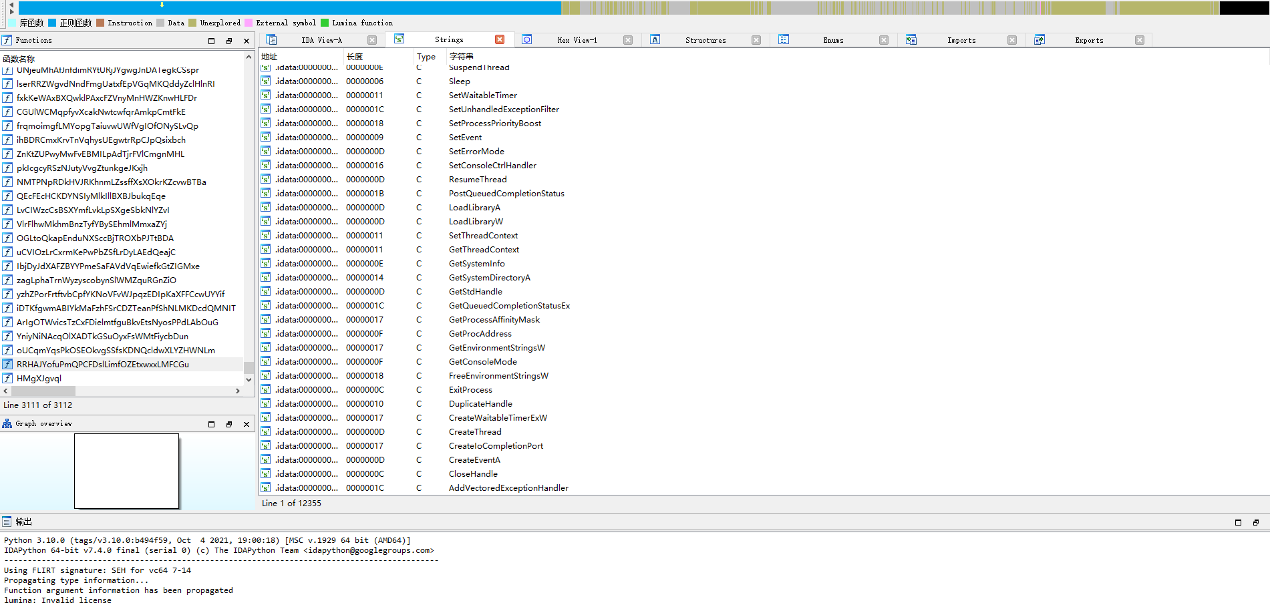Viewport: 1270px width, 605px height.
Task: Sort strings by 长度 column header
Action: click(x=355, y=57)
